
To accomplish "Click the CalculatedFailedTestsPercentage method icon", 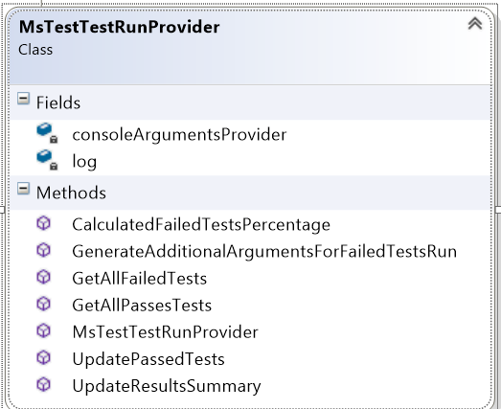I will pyautogui.click(x=43, y=223).
